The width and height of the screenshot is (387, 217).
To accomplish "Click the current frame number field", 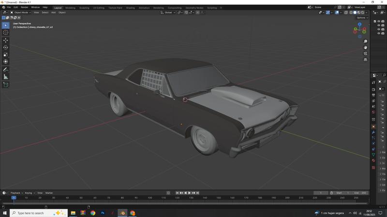I will (x=321, y=193).
